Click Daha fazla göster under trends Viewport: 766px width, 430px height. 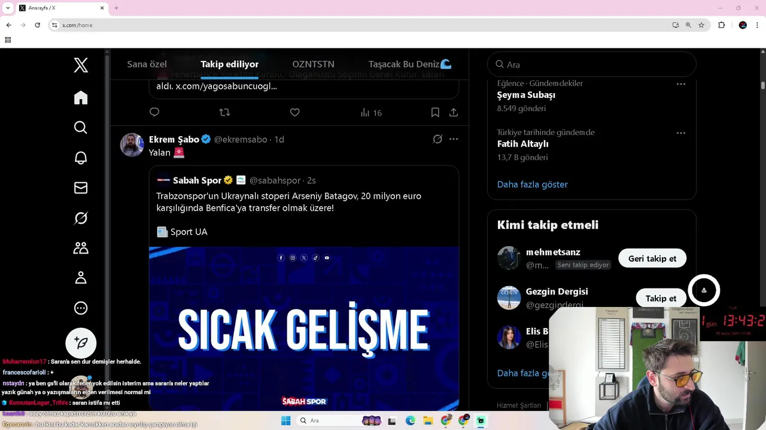pyautogui.click(x=533, y=185)
